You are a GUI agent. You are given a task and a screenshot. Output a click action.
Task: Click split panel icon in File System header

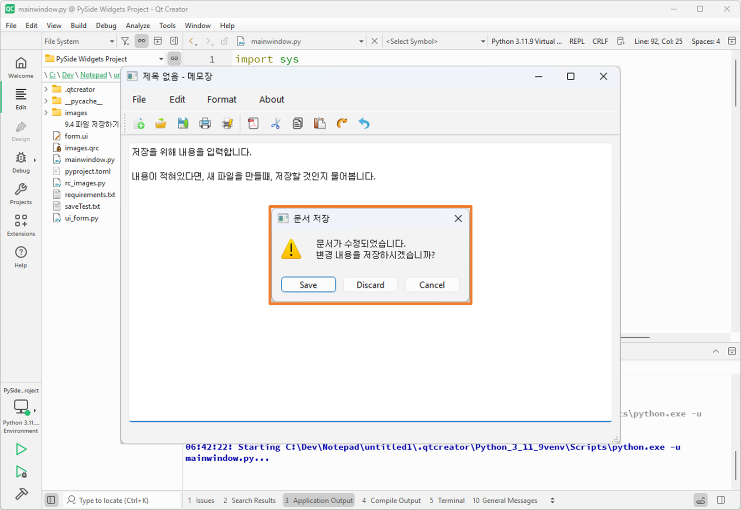[x=158, y=41]
